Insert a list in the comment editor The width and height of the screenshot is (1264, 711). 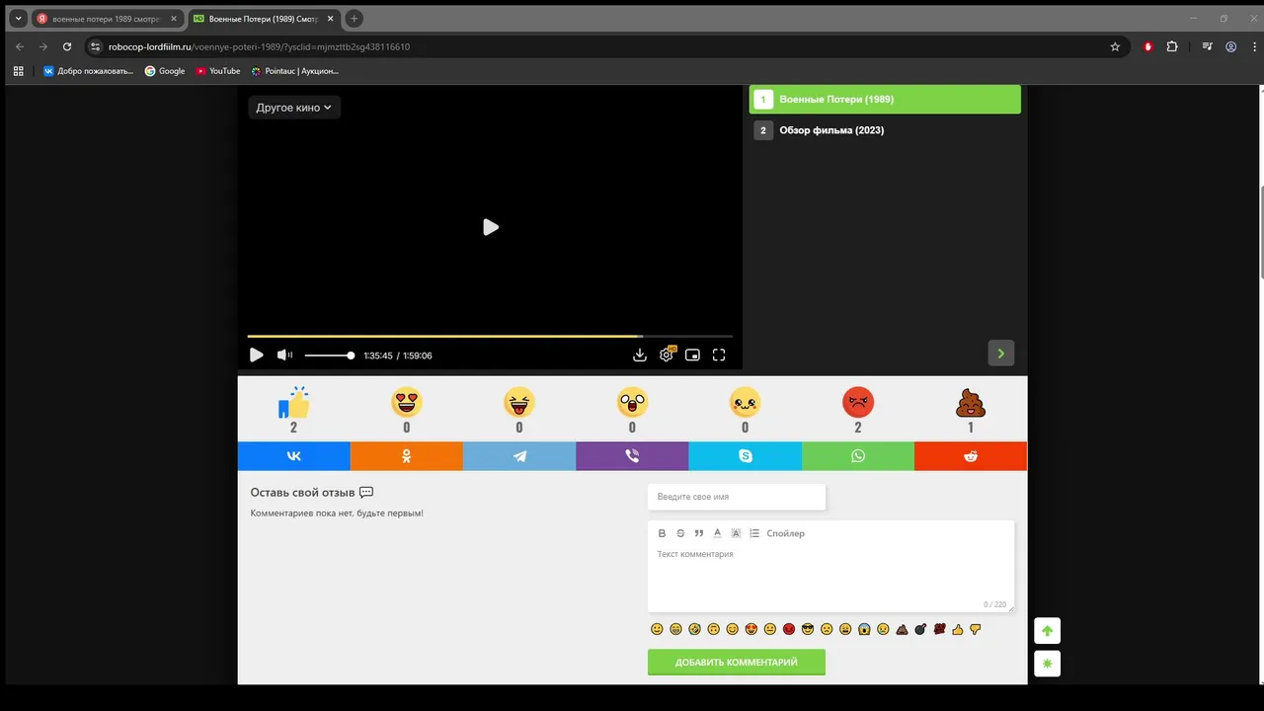click(x=754, y=533)
